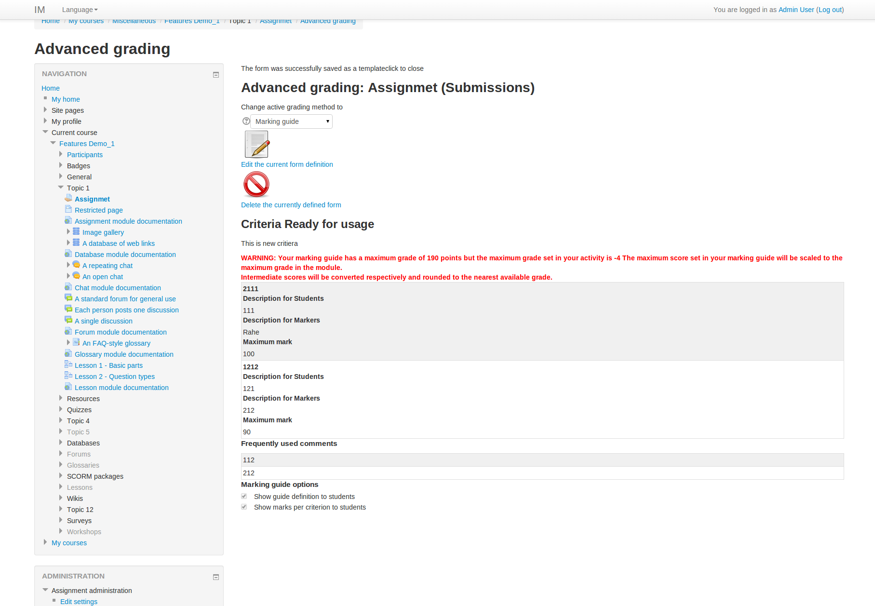Click A repeating chat icon
Screen dimensions: 875x606
tap(76, 265)
